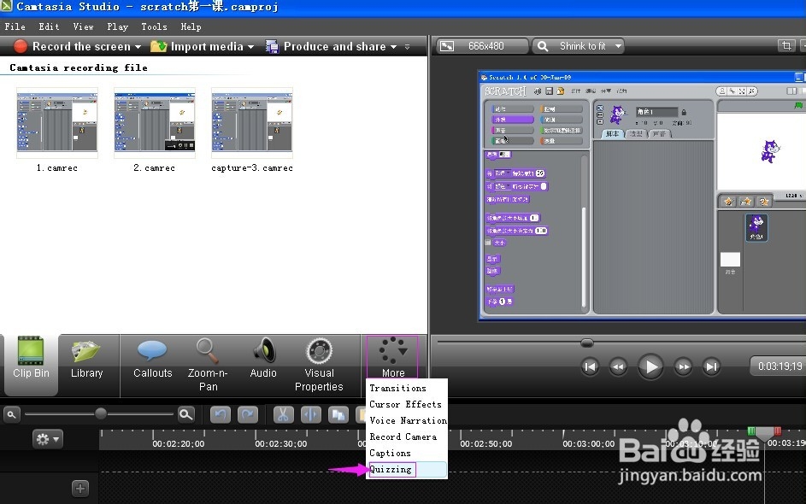This screenshot has height=504, width=806.
Task: Click the red selection end marker
Action: point(777,431)
